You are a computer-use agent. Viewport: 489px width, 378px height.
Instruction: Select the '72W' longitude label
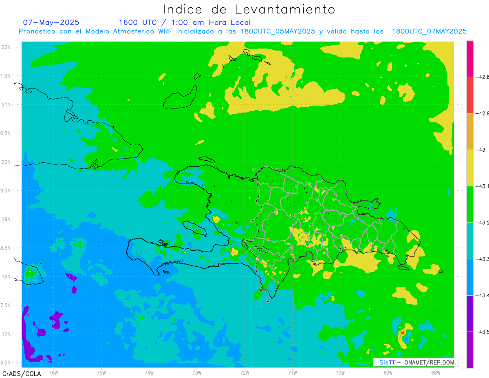coord(244,373)
